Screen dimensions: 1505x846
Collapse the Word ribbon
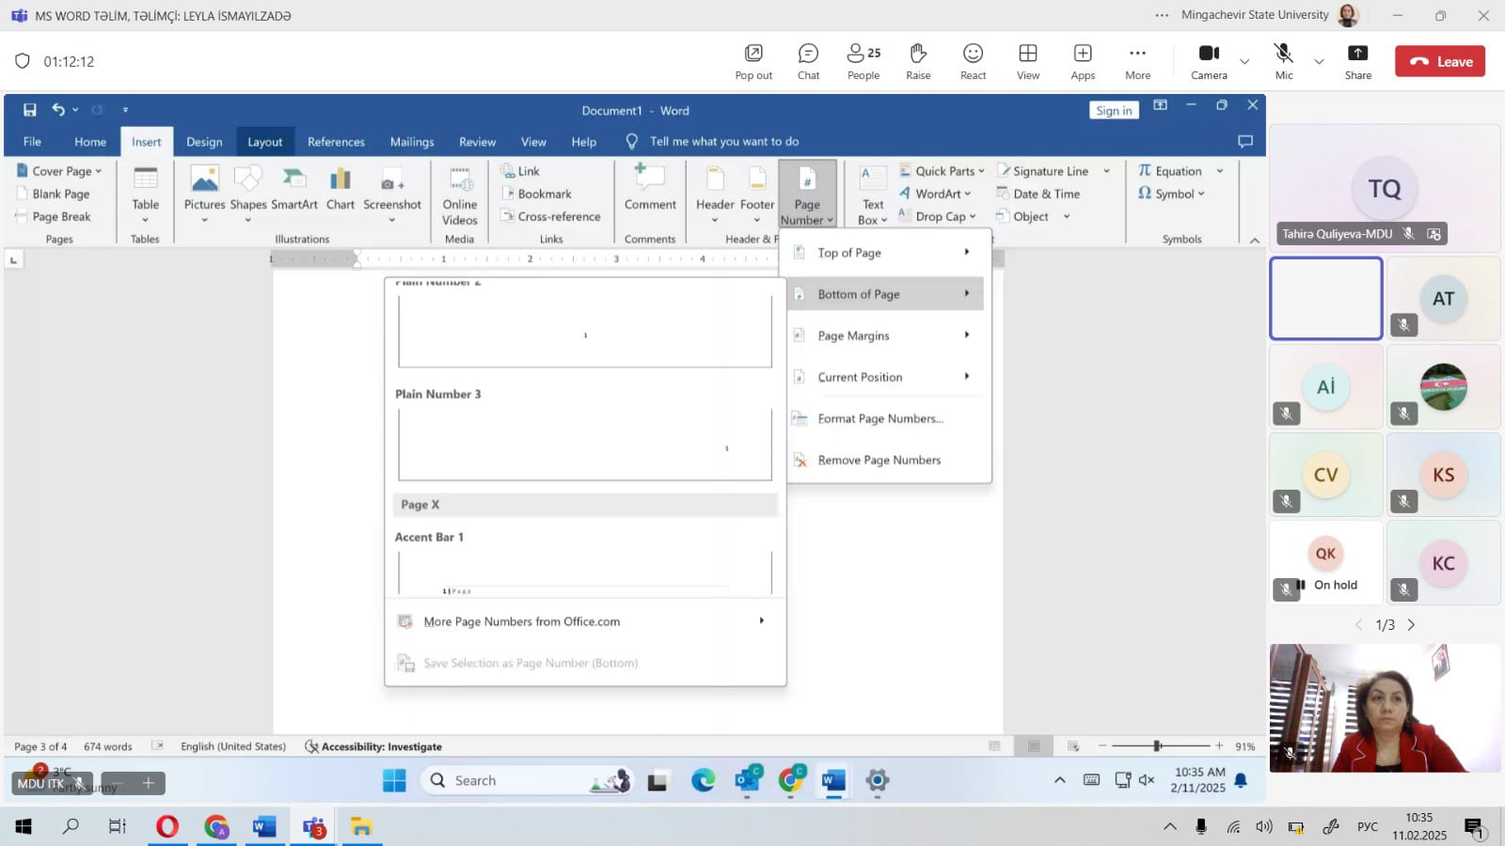[x=1254, y=241]
